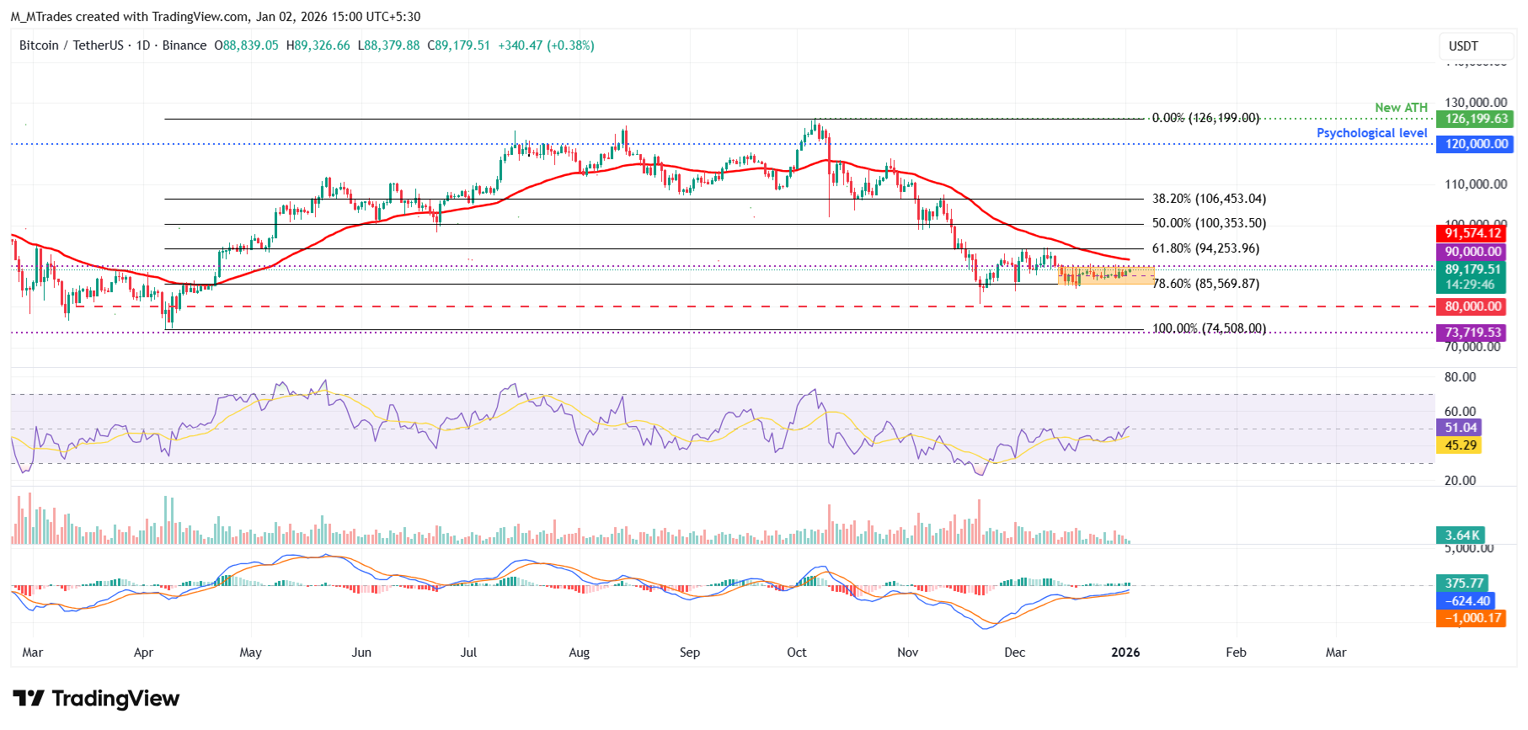Open the USDT currency selector
1528x730 pixels.
pyautogui.click(x=1463, y=46)
